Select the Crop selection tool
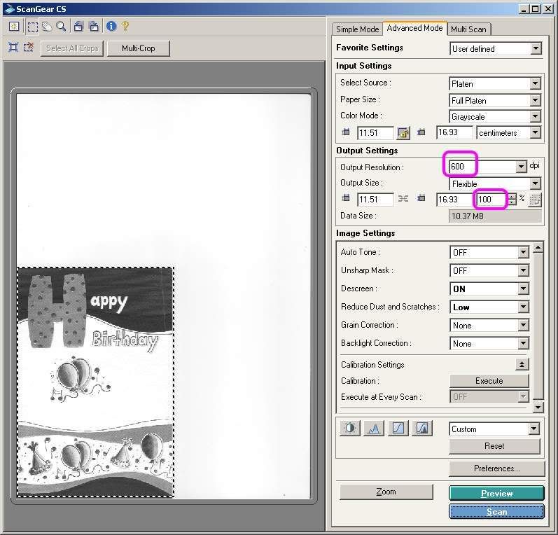The width and height of the screenshot is (558, 535). (33, 27)
